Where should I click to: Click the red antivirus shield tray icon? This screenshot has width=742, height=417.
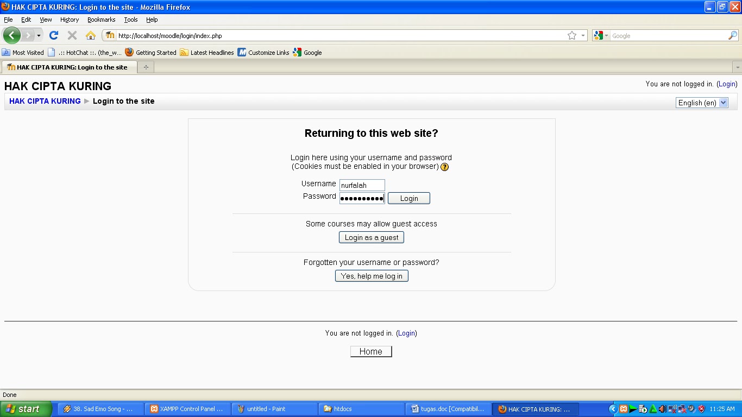pyautogui.click(x=701, y=409)
